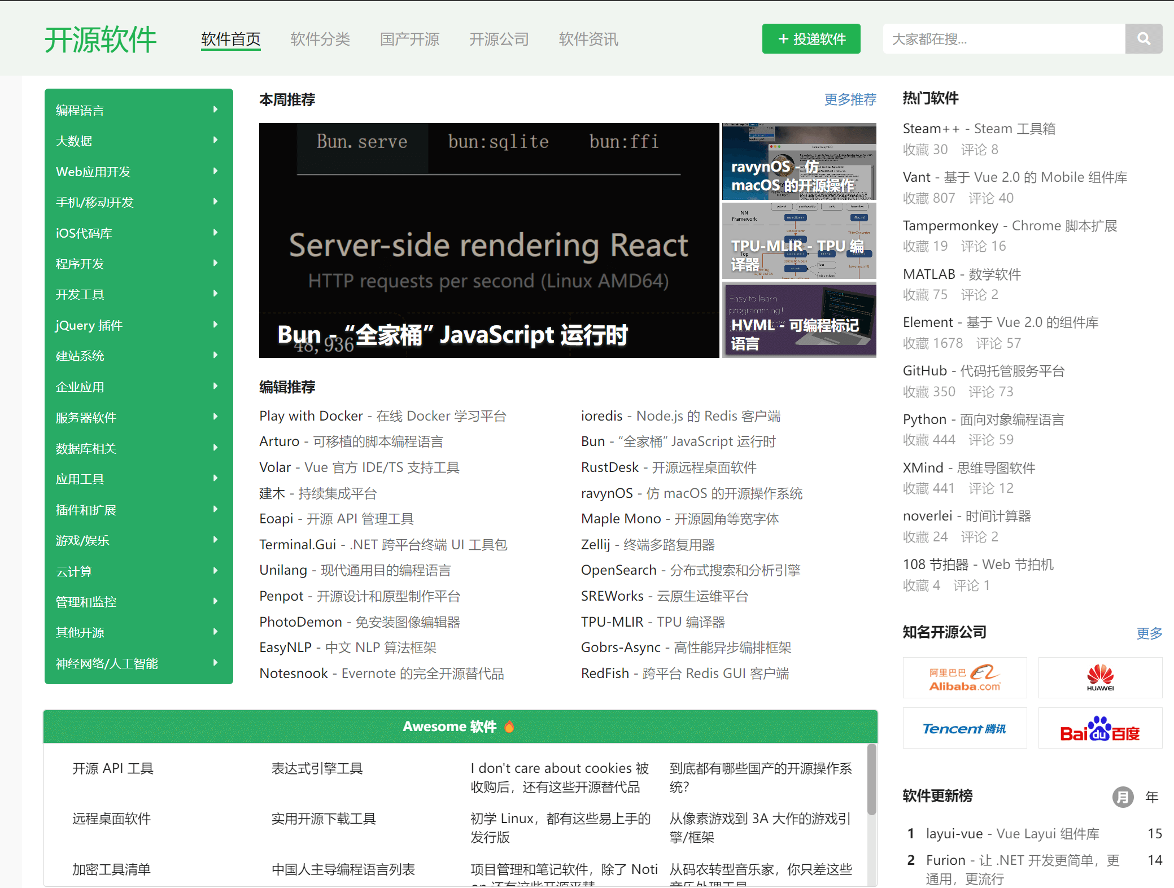Expand the jQuery 插件 category arrow
The height and width of the screenshot is (888, 1174).
(216, 325)
